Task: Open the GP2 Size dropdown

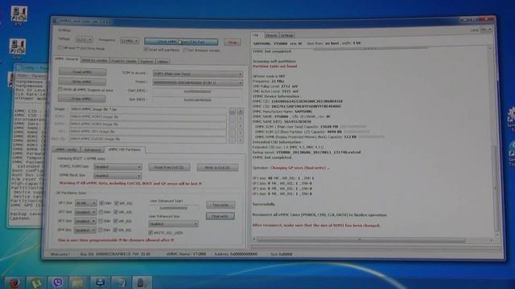Action: tap(85, 212)
